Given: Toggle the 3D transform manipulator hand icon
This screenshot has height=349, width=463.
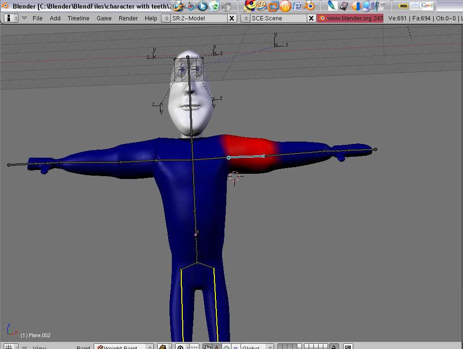Looking at the screenshot, I should point(207,347).
